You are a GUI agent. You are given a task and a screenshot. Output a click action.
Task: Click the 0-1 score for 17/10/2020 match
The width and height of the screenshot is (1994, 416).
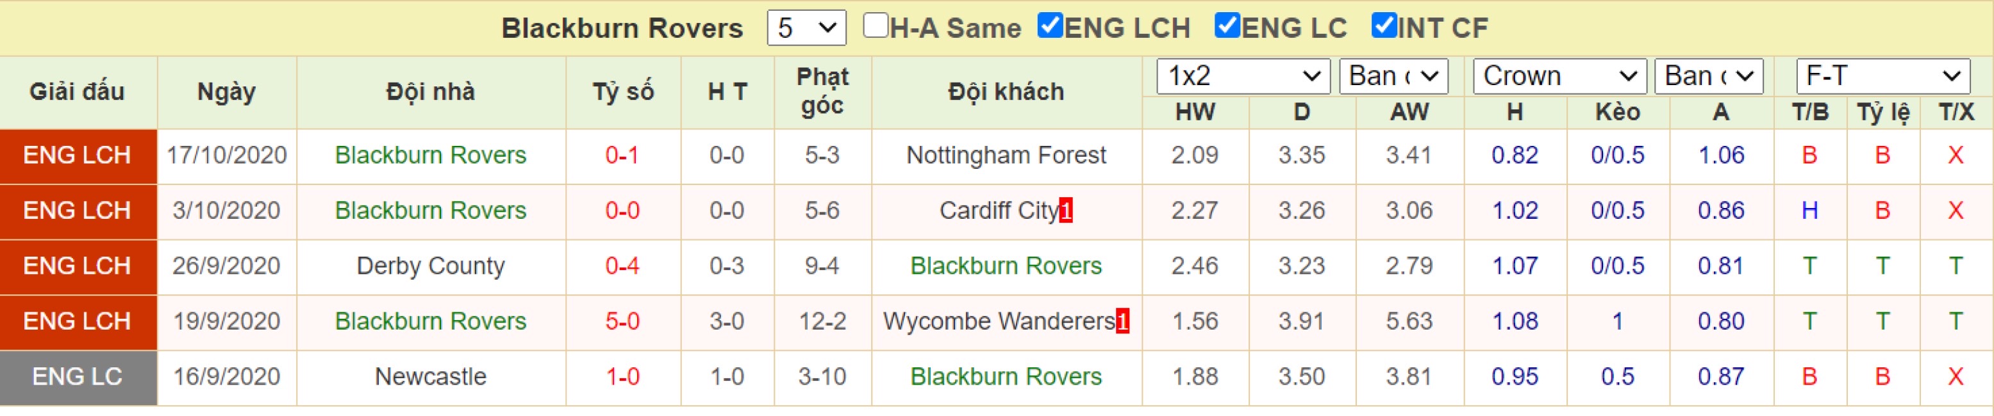(x=622, y=156)
